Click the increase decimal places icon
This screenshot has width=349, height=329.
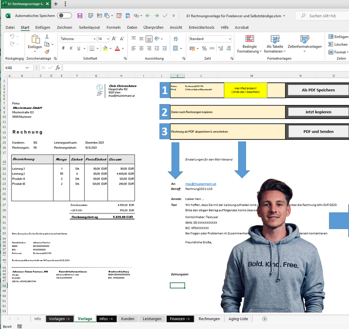221,48
